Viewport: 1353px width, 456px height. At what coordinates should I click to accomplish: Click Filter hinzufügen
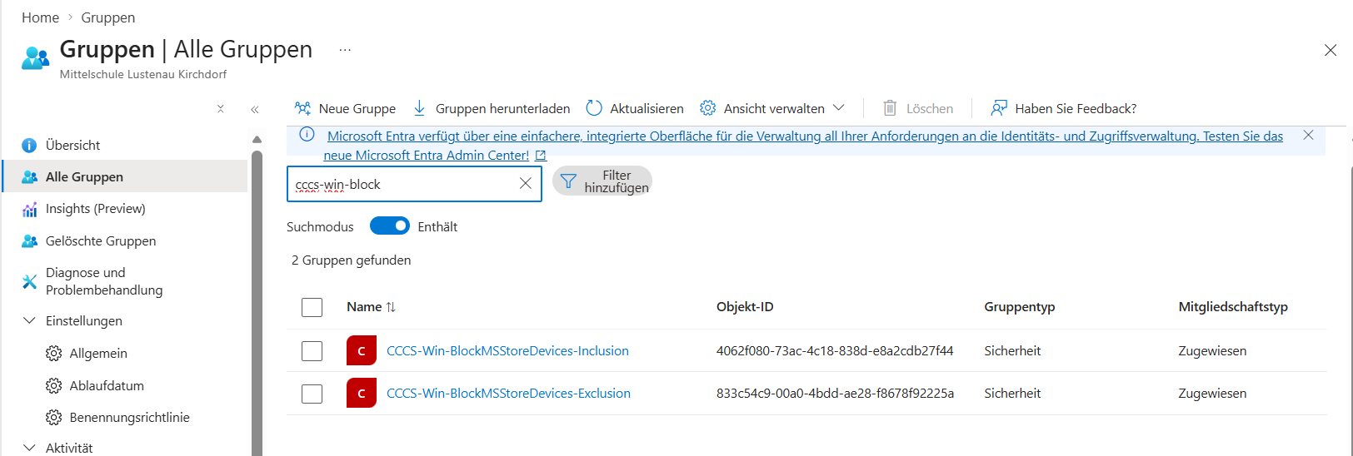click(602, 181)
